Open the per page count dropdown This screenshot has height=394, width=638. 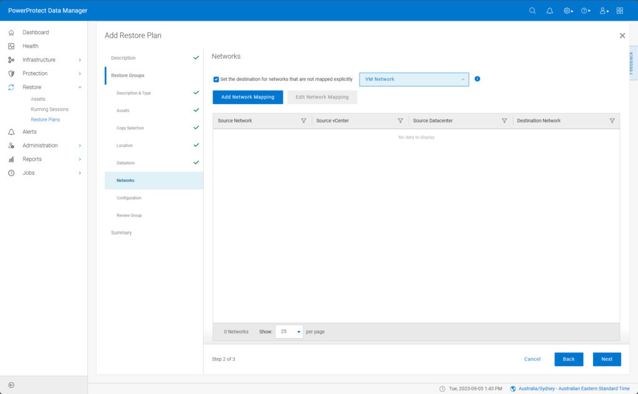[x=288, y=331]
